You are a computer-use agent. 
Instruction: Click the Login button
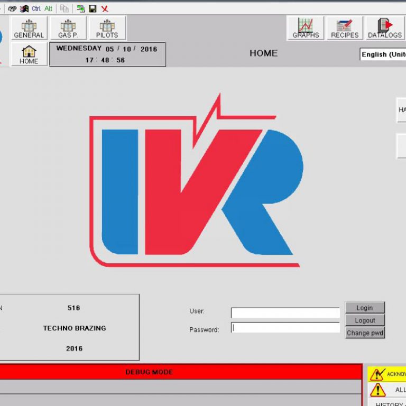pos(365,308)
